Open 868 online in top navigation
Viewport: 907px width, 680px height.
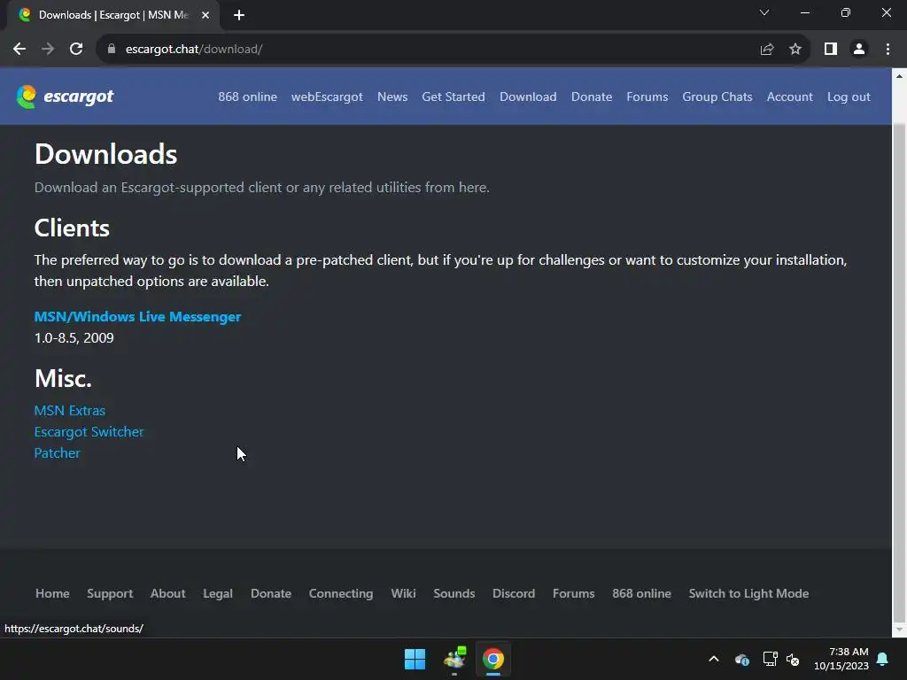coord(248,97)
